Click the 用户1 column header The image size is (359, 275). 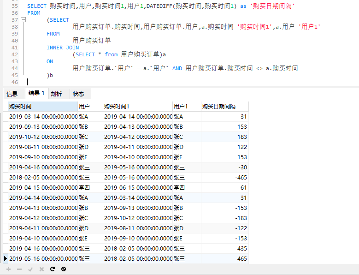(186, 106)
